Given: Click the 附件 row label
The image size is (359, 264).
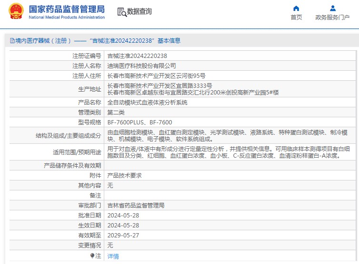Looking at the screenshot, I should click(95, 175).
